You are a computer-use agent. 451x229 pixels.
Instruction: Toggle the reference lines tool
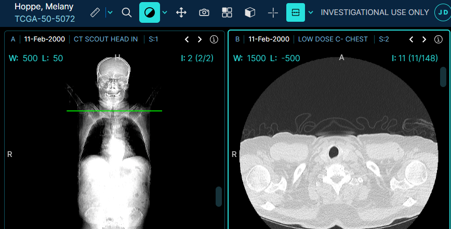296,12
